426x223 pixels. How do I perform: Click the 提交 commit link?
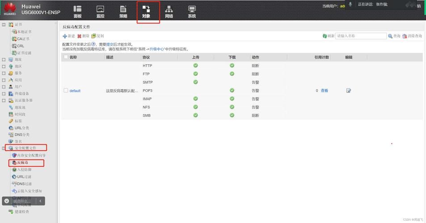point(110,44)
